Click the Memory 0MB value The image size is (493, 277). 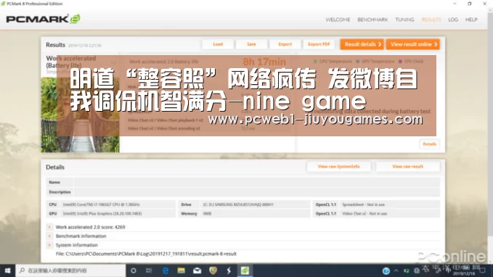(207, 214)
